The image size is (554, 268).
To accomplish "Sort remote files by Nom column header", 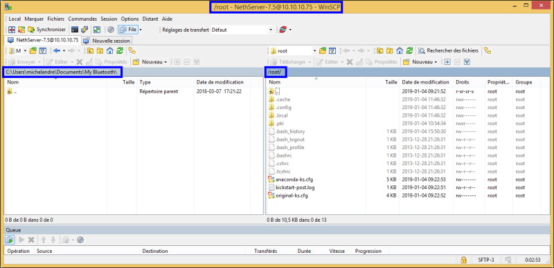I will pos(316,82).
